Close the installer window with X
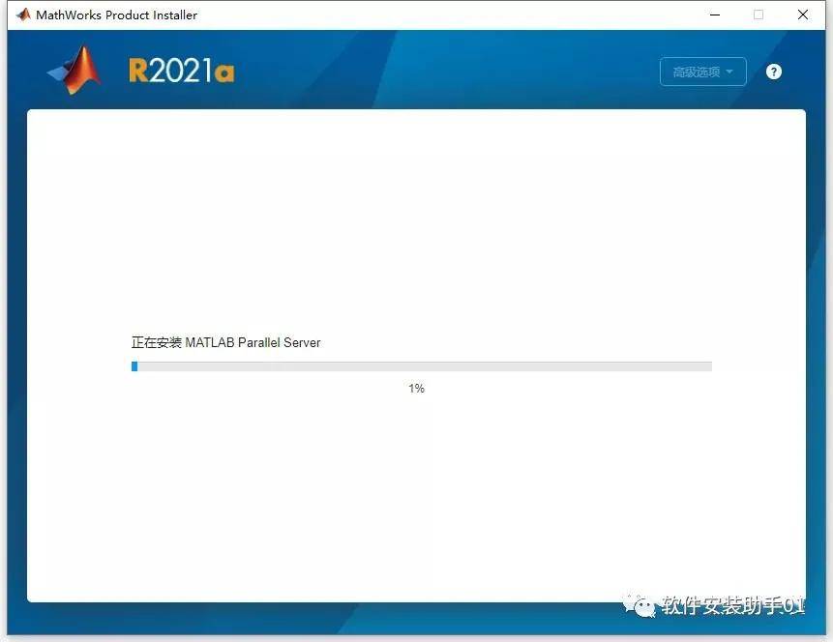This screenshot has width=833, height=642. point(803,15)
